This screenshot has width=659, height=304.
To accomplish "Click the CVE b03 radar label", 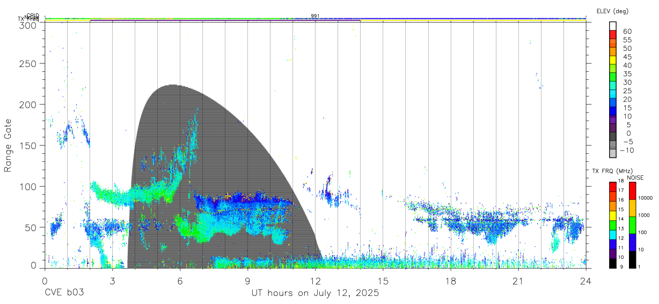I will (64, 293).
